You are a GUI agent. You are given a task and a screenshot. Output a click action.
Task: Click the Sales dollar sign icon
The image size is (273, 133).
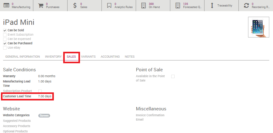click(x=75, y=6)
